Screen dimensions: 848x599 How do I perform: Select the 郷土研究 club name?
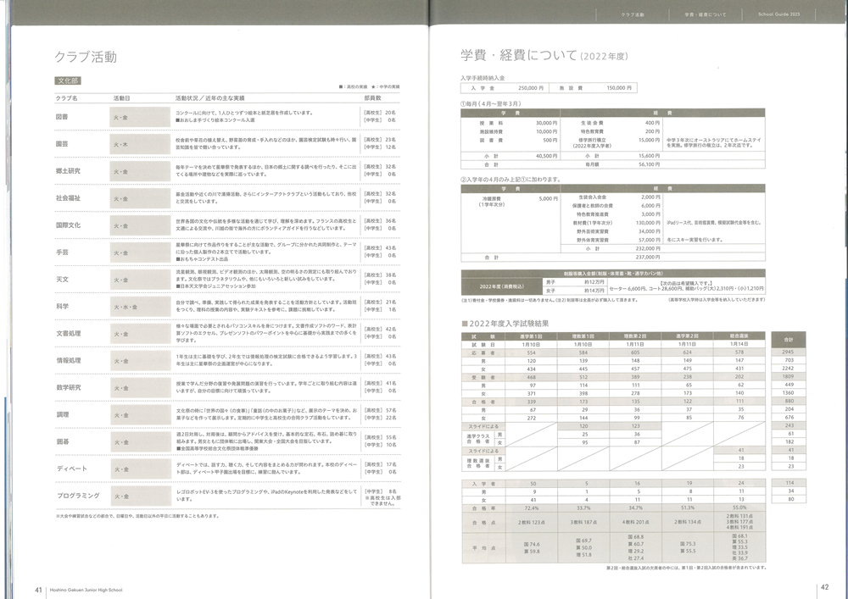click(68, 171)
